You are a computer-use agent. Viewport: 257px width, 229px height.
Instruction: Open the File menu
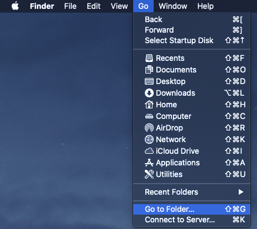click(x=70, y=6)
